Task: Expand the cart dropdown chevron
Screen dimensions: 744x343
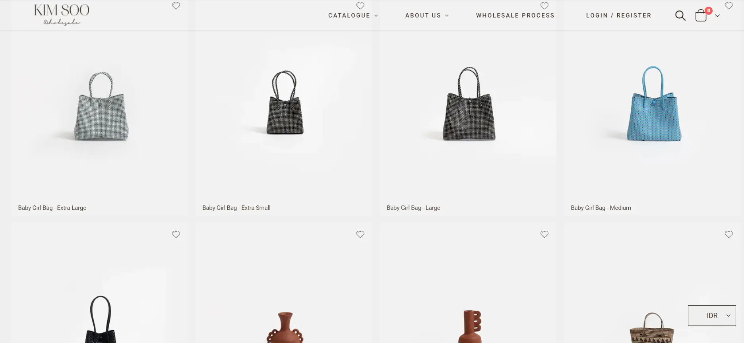Action: coord(717,16)
